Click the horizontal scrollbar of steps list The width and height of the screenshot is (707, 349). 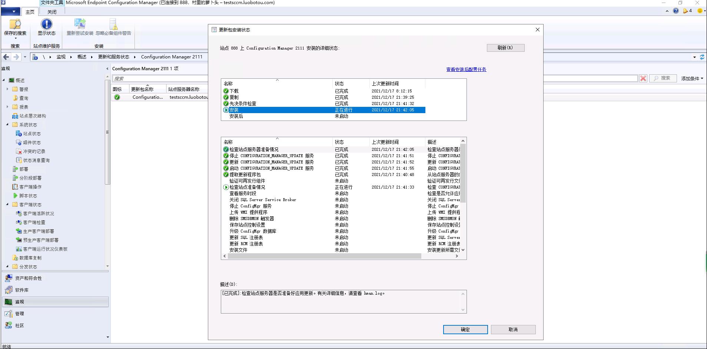[x=324, y=256]
